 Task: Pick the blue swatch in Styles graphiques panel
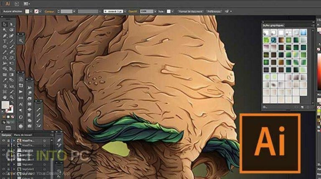(x=303, y=32)
